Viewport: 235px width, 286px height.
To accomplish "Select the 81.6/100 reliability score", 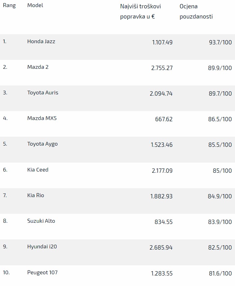I will click(x=220, y=273).
